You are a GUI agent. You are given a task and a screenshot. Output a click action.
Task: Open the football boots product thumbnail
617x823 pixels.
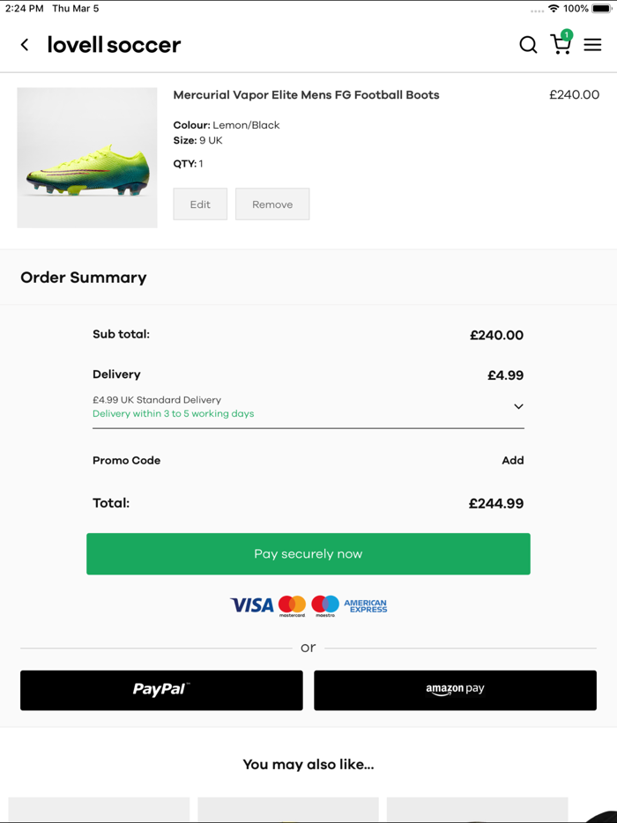(87, 158)
